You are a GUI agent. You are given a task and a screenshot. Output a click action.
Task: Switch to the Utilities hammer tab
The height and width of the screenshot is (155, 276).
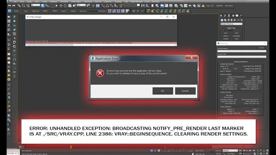coord(241,15)
